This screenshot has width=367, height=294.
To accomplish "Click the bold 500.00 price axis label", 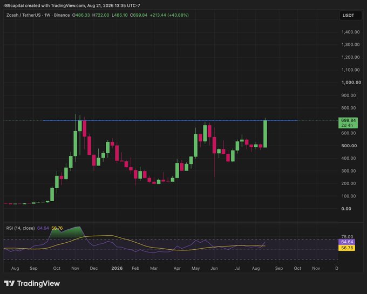I will pyautogui.click(x=349, y=146).
